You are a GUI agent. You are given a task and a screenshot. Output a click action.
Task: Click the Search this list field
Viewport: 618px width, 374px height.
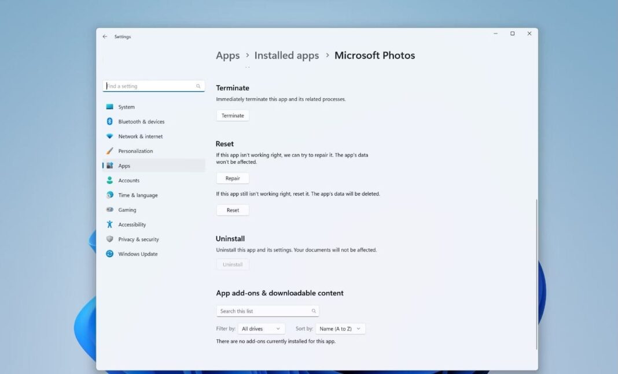[x=267, y=311]
